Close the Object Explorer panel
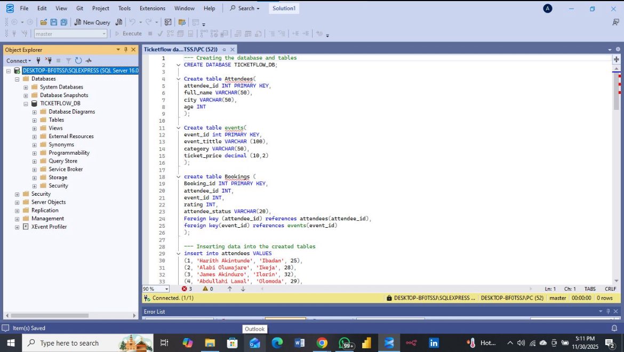 [133, 50]
